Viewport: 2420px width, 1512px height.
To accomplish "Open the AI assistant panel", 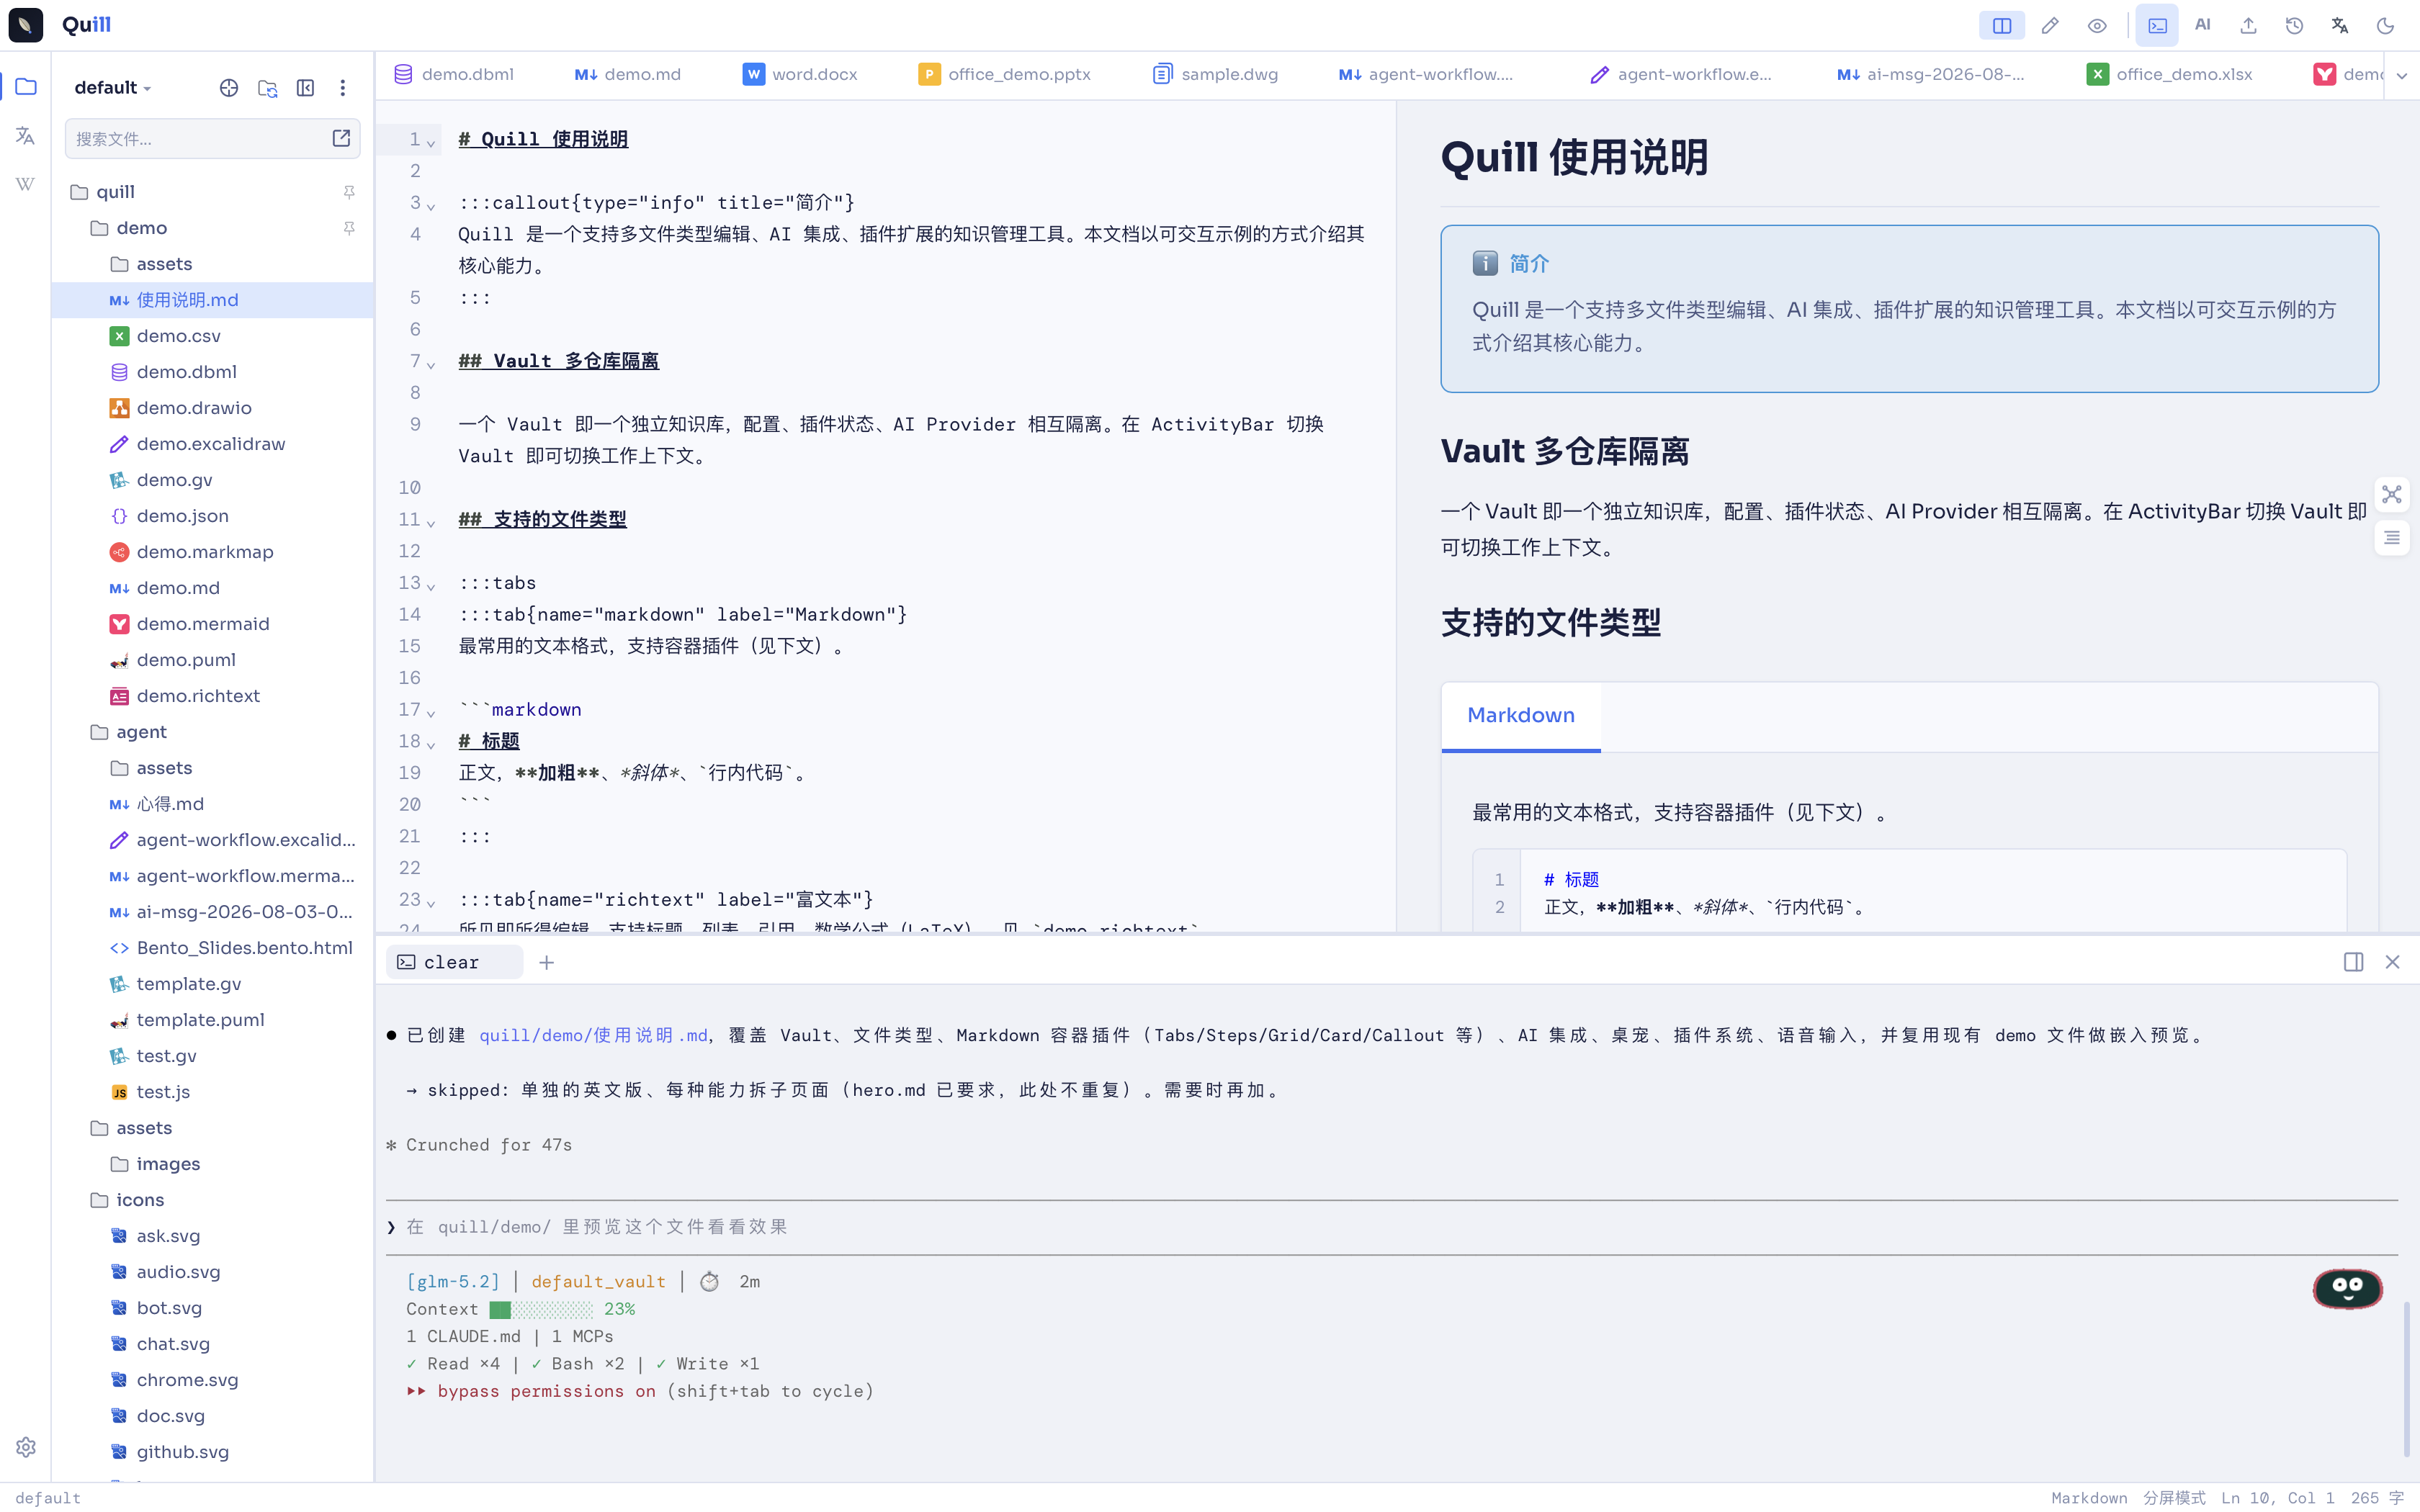I will pos(2202,25).
